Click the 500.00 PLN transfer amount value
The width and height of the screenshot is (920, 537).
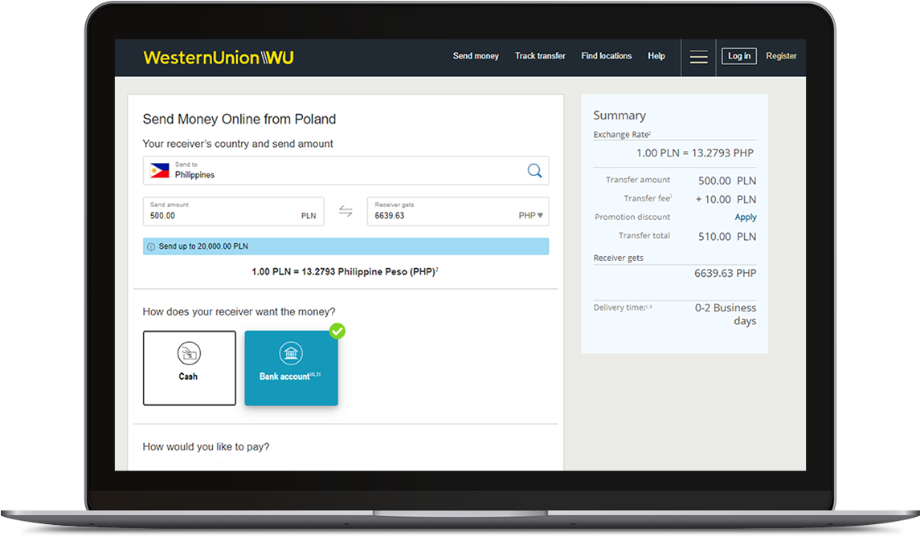(x=727, y=181)
